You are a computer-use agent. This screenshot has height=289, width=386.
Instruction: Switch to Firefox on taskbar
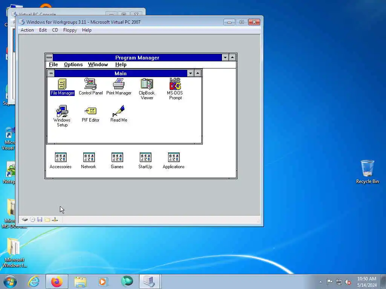57,281
